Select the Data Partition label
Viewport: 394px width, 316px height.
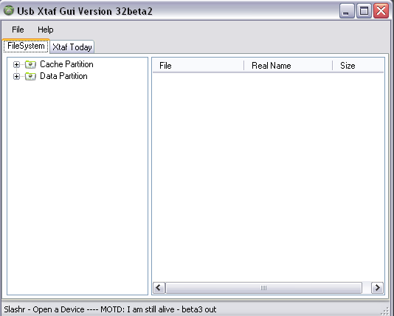pos(63,76)
